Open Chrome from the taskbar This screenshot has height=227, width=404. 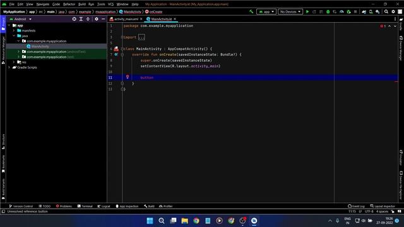(196, 221)
